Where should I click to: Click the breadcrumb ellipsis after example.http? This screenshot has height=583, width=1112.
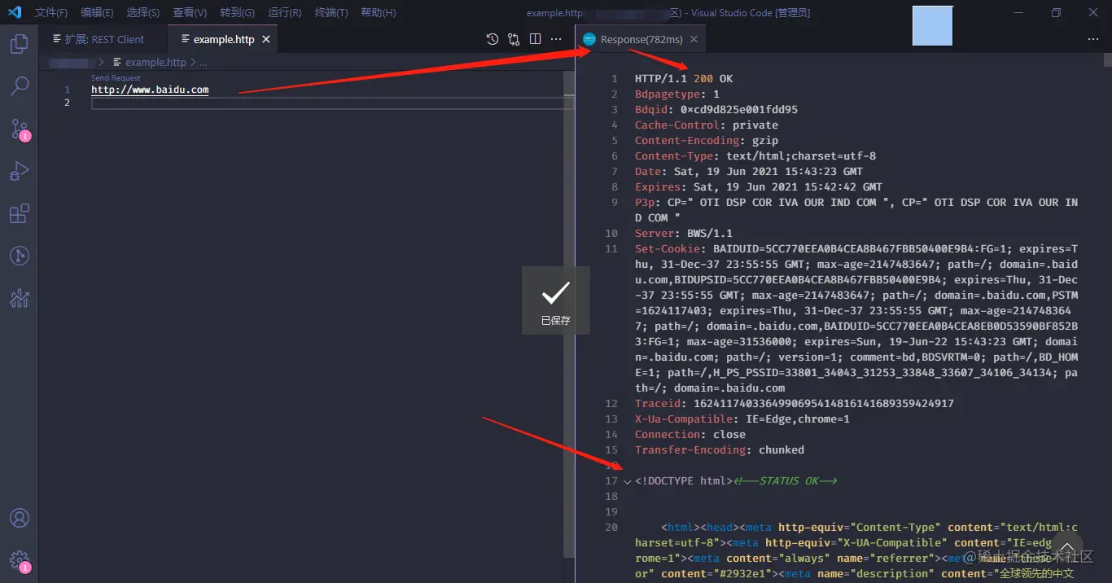coord(204,62)
